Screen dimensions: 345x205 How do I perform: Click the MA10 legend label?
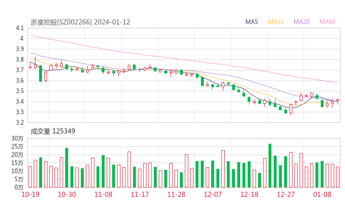[276, 22]
